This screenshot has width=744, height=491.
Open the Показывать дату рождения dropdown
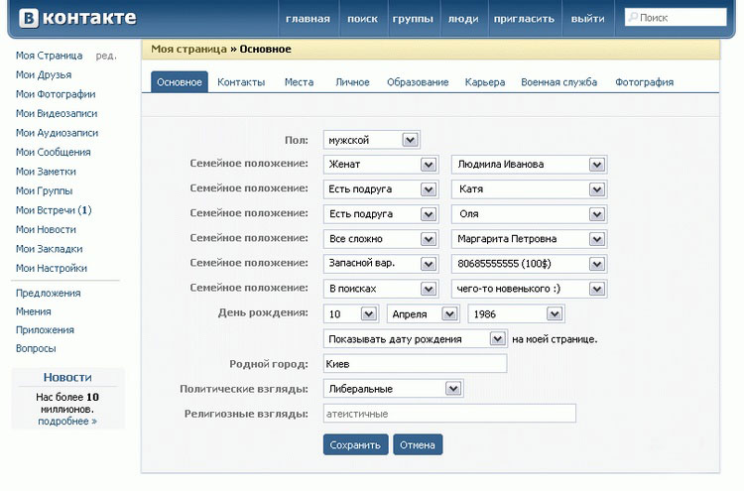click(x=498, y=339)
